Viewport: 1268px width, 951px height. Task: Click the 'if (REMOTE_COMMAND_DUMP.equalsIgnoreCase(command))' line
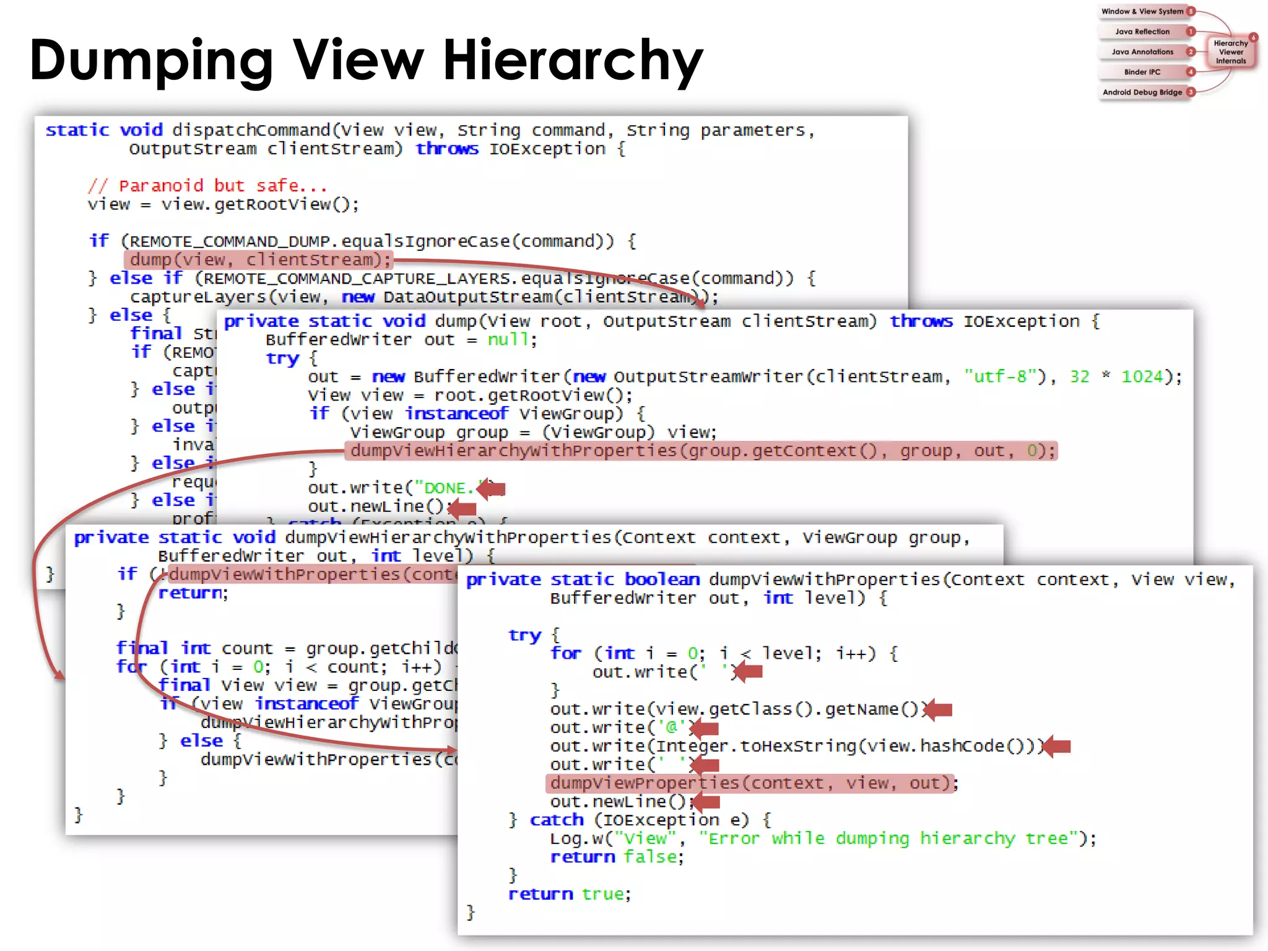(x=363, y=241)
